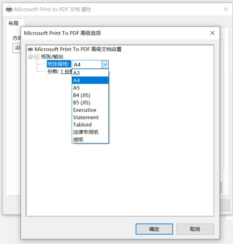Choose A4 in the paper size list
This screenshot has width=233, height=244.
(x=90, y=80)
